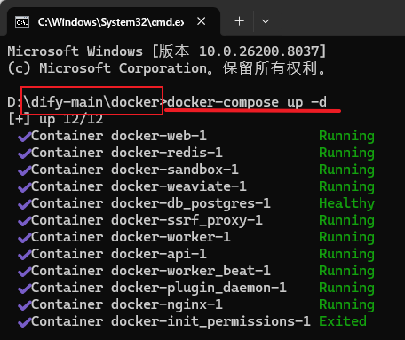Click checkmark next to docker-web-1

pyautogui.click(x=24, y=137)
